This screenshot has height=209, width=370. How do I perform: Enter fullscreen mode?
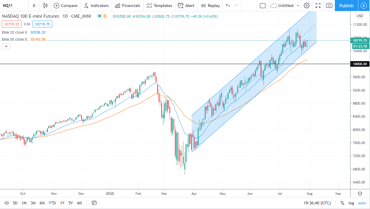[318, 6]
